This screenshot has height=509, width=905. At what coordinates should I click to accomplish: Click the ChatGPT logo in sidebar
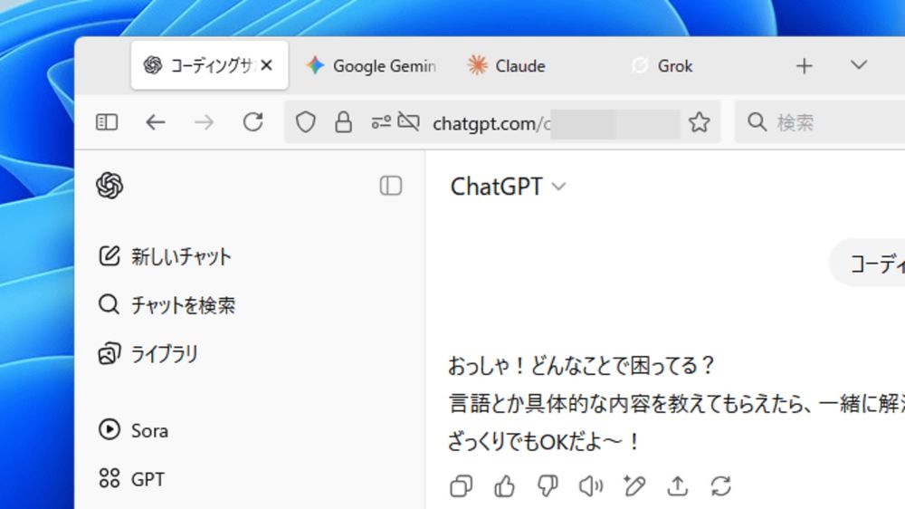tap(110, 186)
